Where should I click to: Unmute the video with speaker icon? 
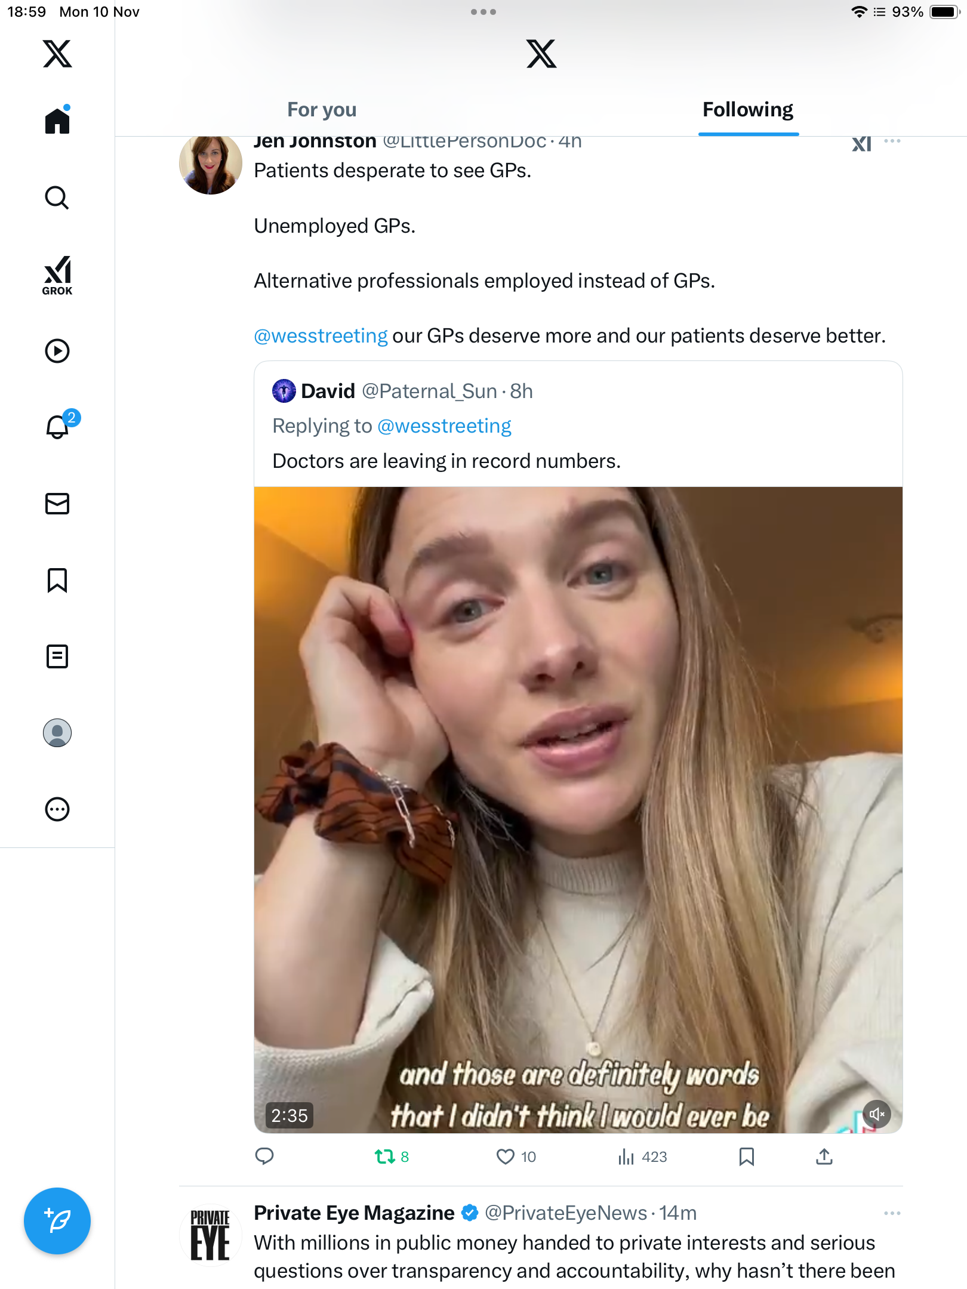point(876,1114)
